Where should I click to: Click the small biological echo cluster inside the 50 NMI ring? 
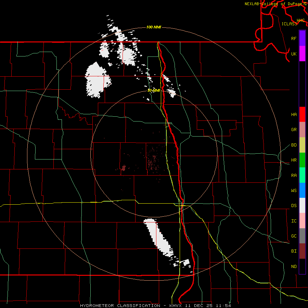124,168
